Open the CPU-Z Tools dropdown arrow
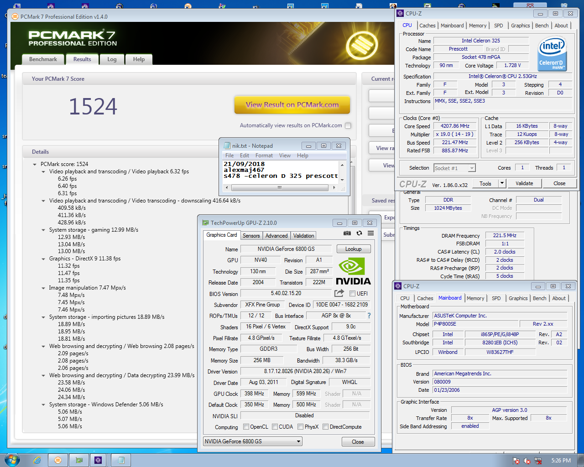This screenshot has width=584, height=467. (502, 183)
